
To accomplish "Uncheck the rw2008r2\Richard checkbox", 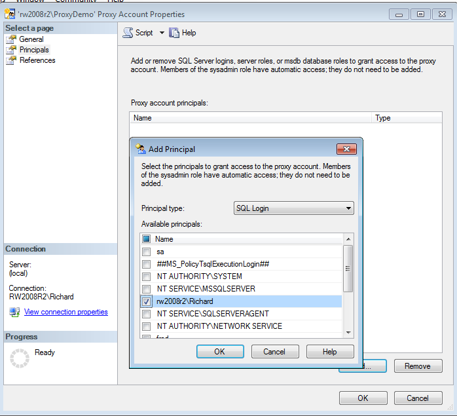I will (146, 301).
